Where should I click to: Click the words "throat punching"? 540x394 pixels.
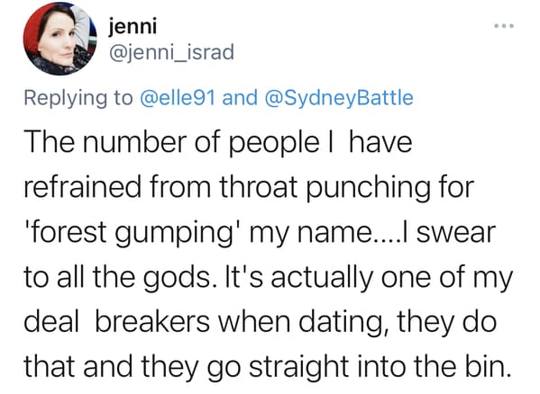click(x=324, y=188)
